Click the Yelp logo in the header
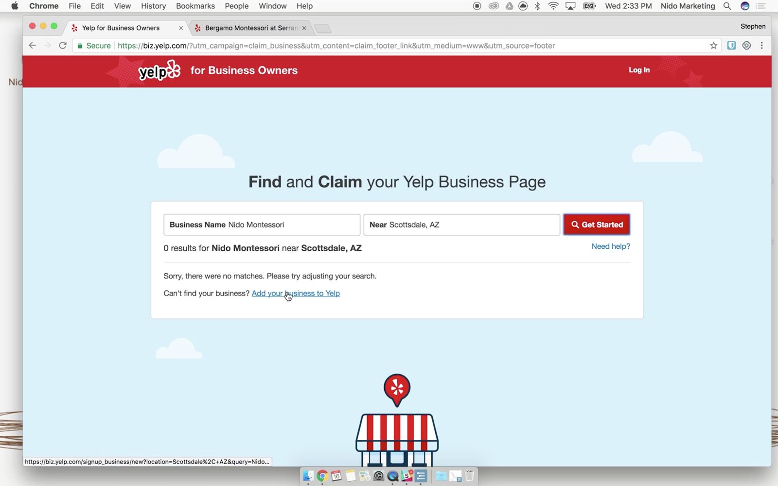This screenshot has width=778, height=486. click(x=159, y=71)
